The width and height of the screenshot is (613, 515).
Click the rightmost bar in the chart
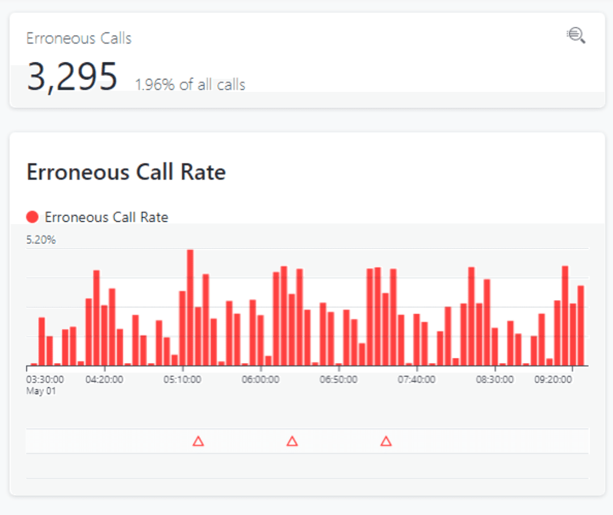(x=581, y=325)
